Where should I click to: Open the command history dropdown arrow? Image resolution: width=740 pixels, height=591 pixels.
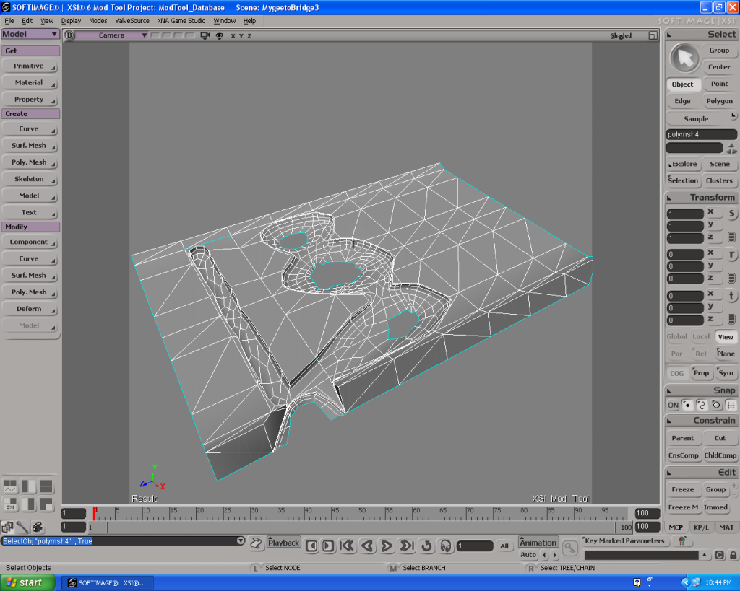(241, 540)
